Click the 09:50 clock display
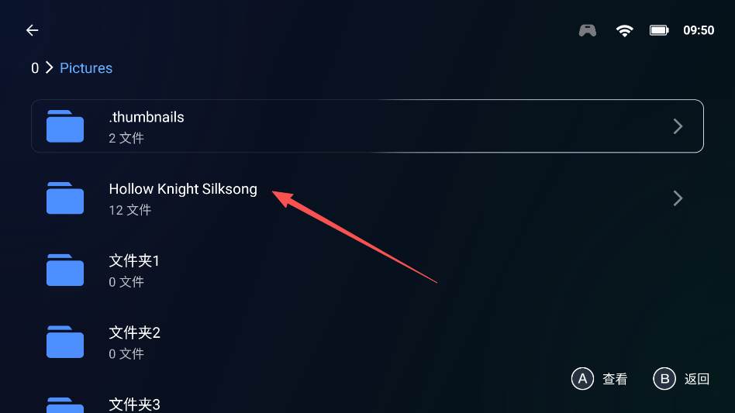 pos(699,30)
